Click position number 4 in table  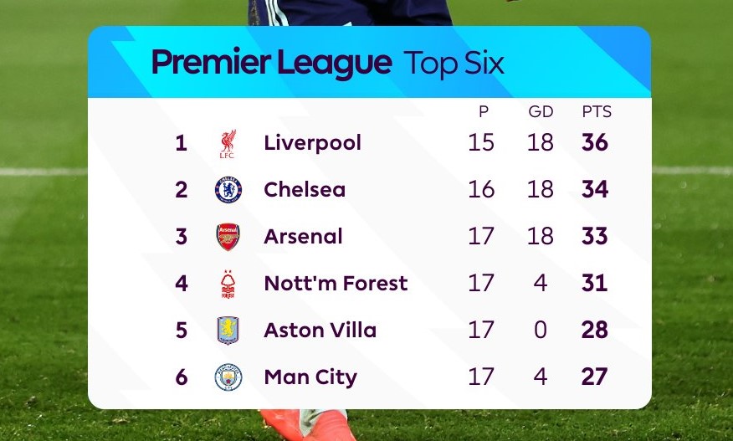pyautogui.click(x=182, y=284)
